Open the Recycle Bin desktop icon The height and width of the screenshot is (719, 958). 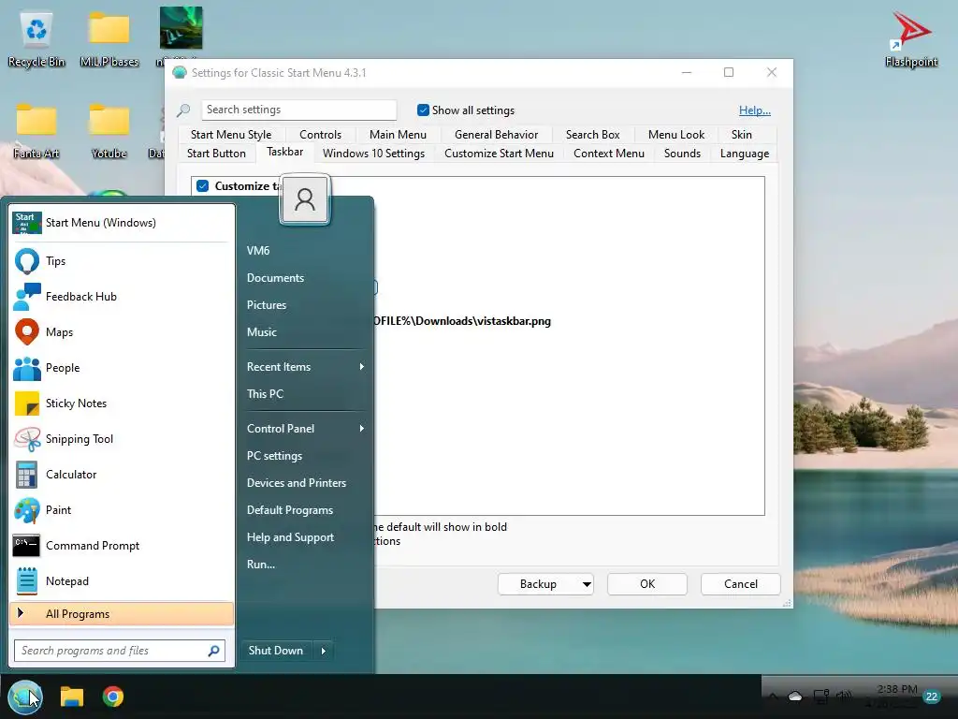click(x=36, y=37)
